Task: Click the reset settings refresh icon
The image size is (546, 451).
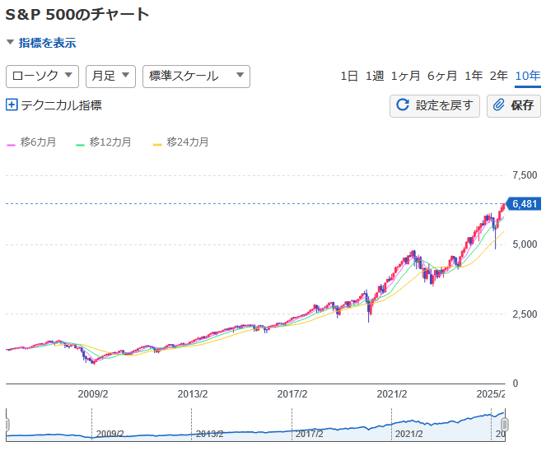Action: [403, 105]
